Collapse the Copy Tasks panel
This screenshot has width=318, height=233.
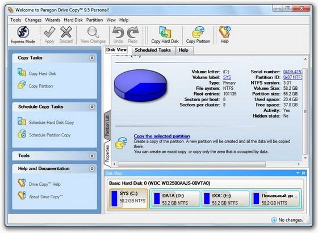pyautogui.click(x=92, y=58)
